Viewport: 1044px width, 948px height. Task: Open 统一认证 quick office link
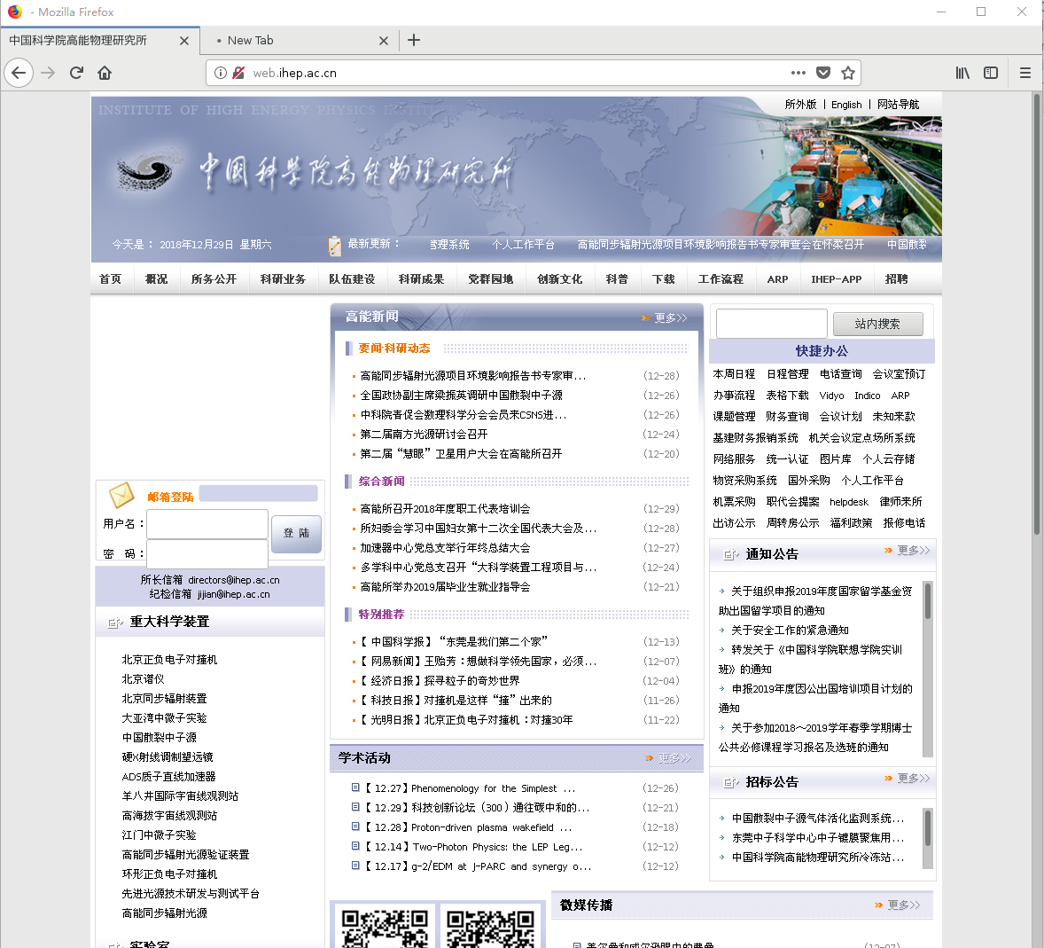click(x=787, y=459)
